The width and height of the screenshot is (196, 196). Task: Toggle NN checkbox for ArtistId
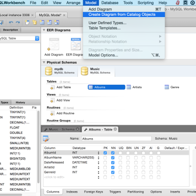click(113, 168)
